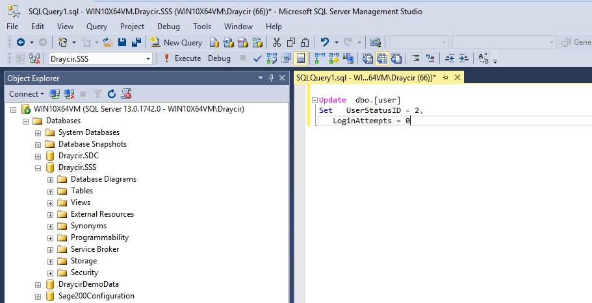
Task: Toggle Results to File output
Action: 396,58
